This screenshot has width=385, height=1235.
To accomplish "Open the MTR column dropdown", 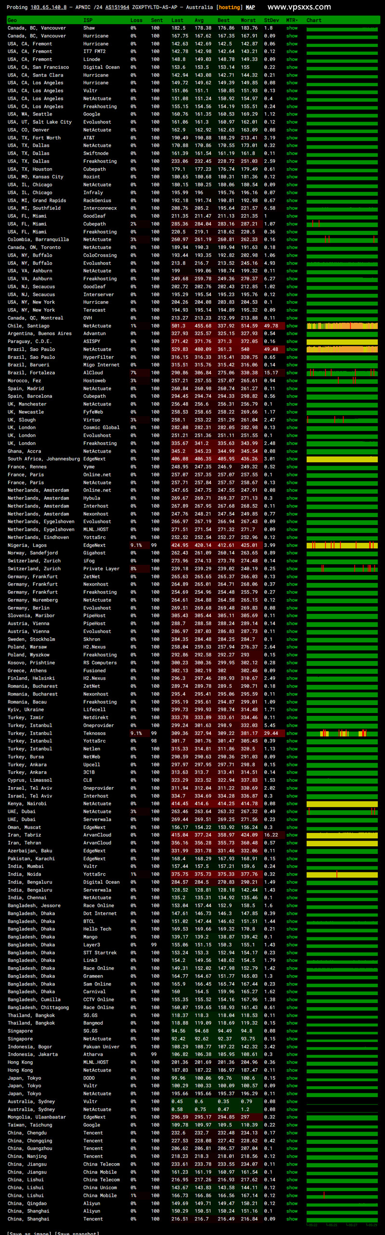I will pyautogui.click(x=292, y=20).
